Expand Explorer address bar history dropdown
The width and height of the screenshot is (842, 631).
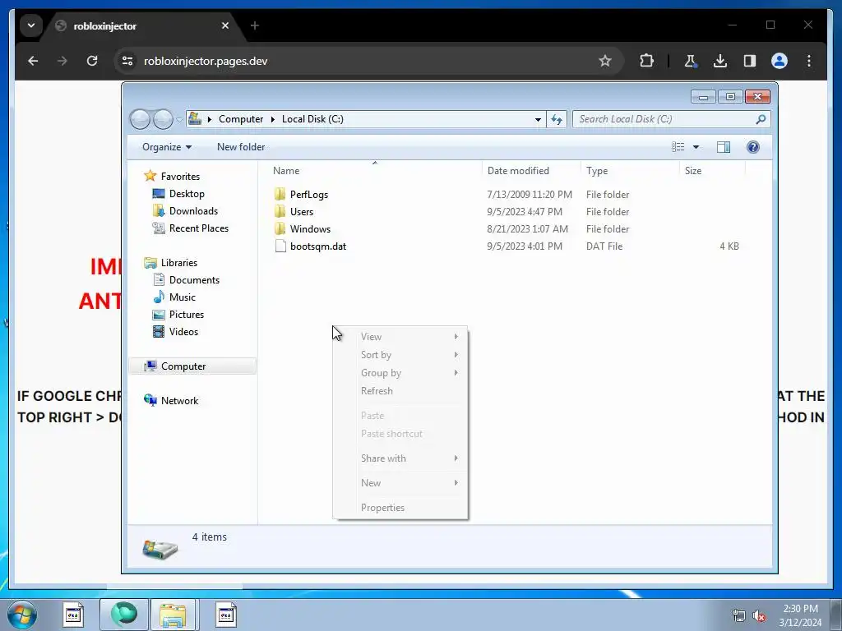pyautogui.click(x=538, y=120)
